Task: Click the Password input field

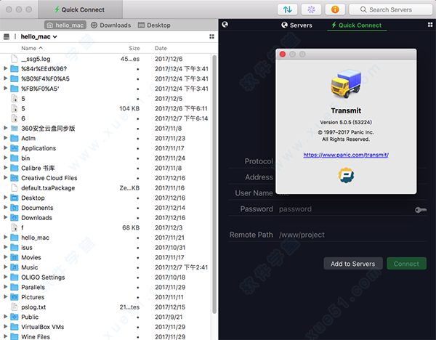Action: tap(344, 209)
